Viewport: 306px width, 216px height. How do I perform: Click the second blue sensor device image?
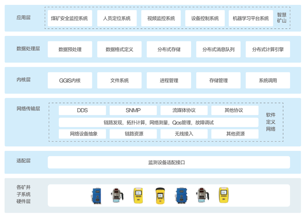[181, 196]
